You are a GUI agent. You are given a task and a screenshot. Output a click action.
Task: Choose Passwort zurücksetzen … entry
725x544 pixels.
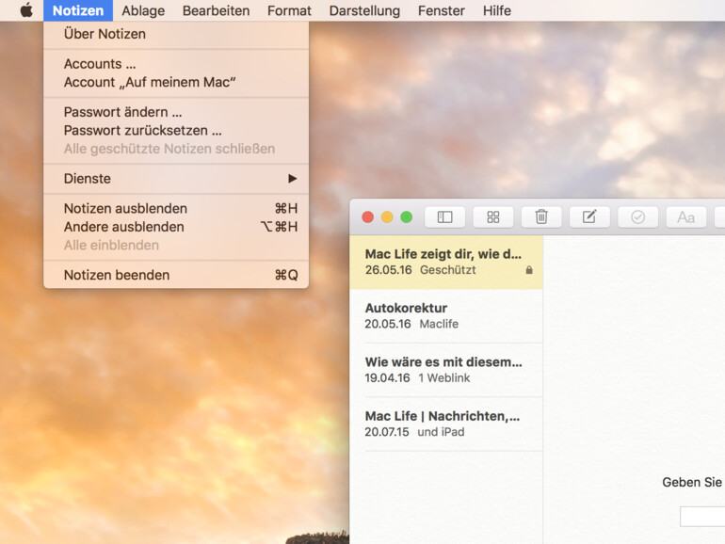pos(176,130)
